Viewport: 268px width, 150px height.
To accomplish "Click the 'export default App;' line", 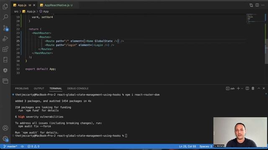I will (41, 69).
